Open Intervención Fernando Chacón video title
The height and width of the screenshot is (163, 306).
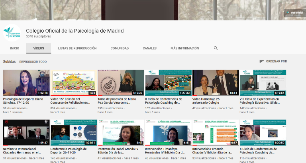coord(215,150)
